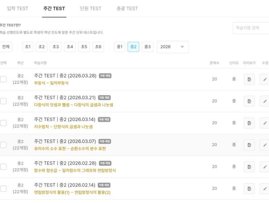Tick the checkbox for 2026.02.14 test
The height and width of the screenshot is (203, 269).
click(3, 189)
